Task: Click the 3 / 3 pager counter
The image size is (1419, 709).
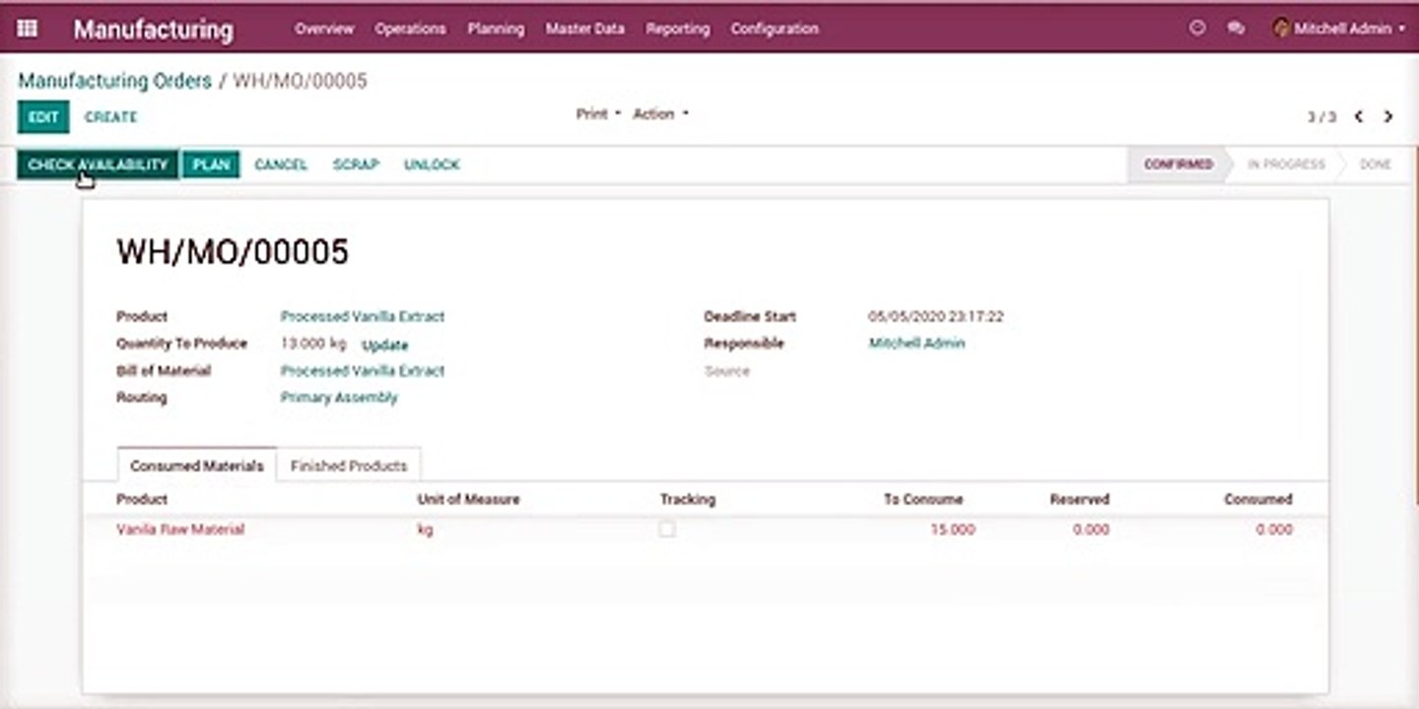Action: 1321,116
